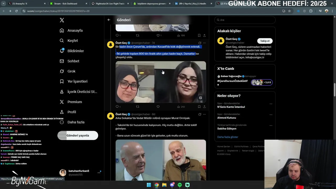
Task: Open File Explorer from taskbar
Action: (x=164, y=185)
